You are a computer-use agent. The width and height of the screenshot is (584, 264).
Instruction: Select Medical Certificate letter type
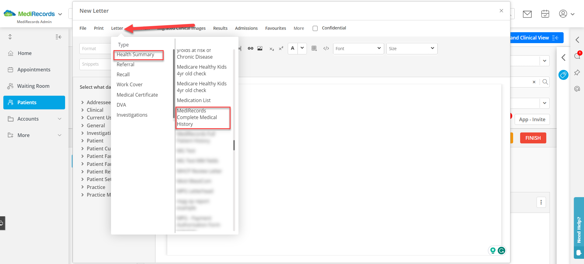coord(137,95)
